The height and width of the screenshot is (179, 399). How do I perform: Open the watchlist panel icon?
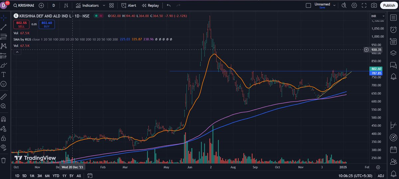(393, 17)
